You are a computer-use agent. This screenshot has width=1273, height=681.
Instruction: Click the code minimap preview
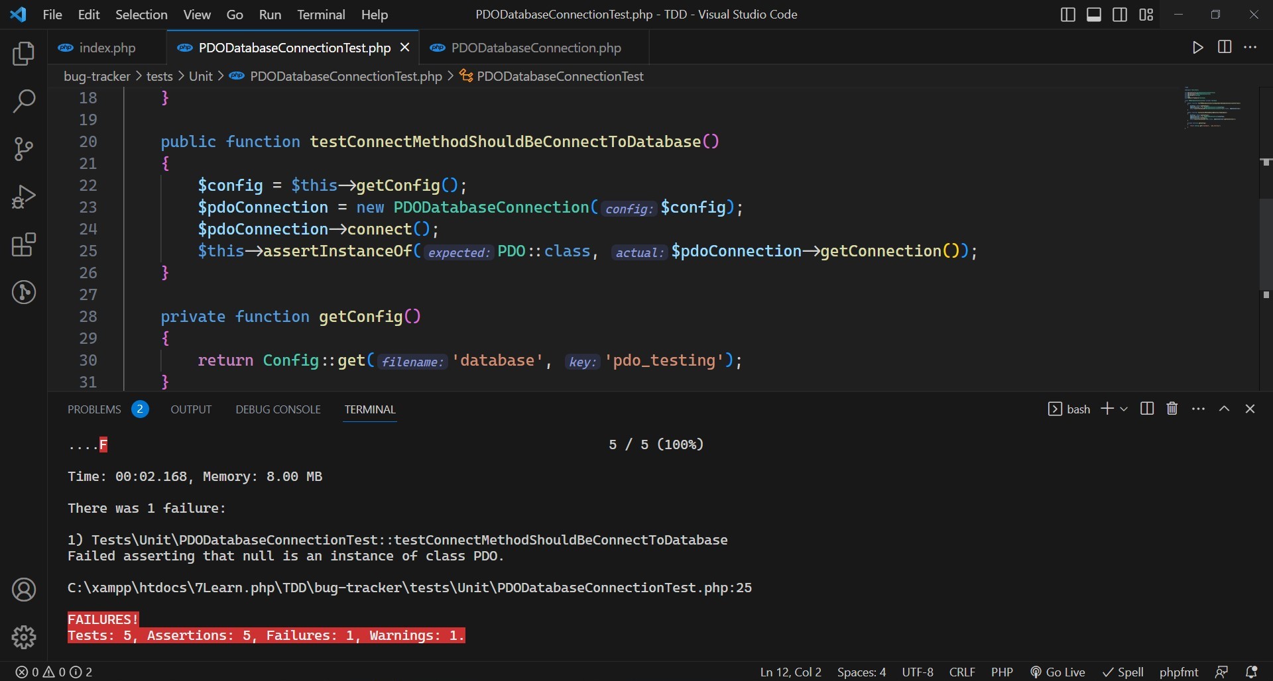click(x=1212, y=107)
